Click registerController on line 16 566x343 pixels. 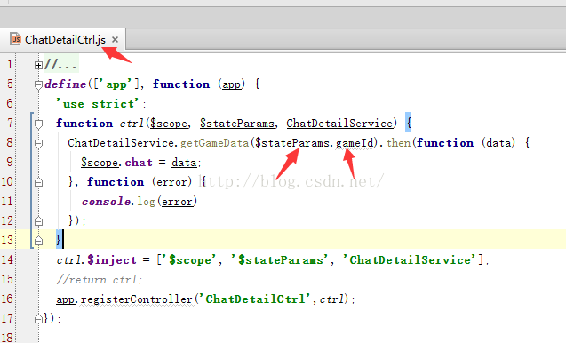tap(136, 299)
